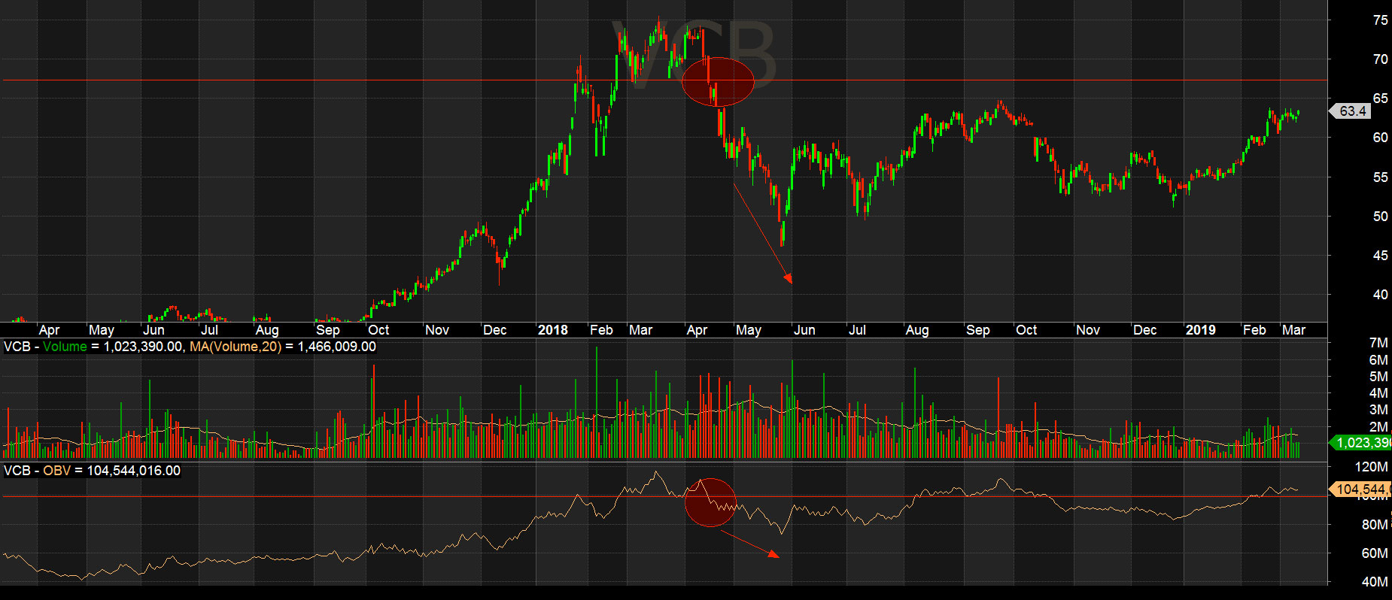Select the Feb label right after 2019
The width and height of the screenshot is (1392, 600).
click(1254, 330)
